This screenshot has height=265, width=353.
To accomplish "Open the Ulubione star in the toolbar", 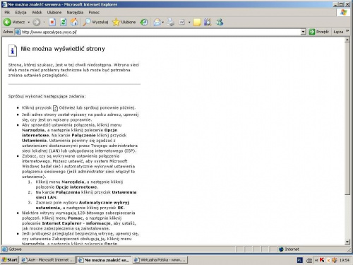I will pyautogui.click(x=124, y=22).
